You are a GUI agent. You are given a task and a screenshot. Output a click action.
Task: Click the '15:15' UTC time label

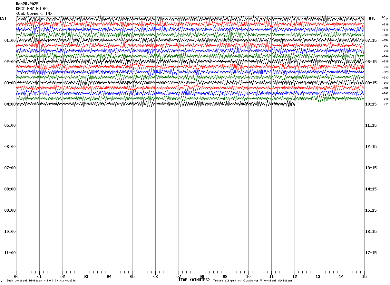[371, 210]
